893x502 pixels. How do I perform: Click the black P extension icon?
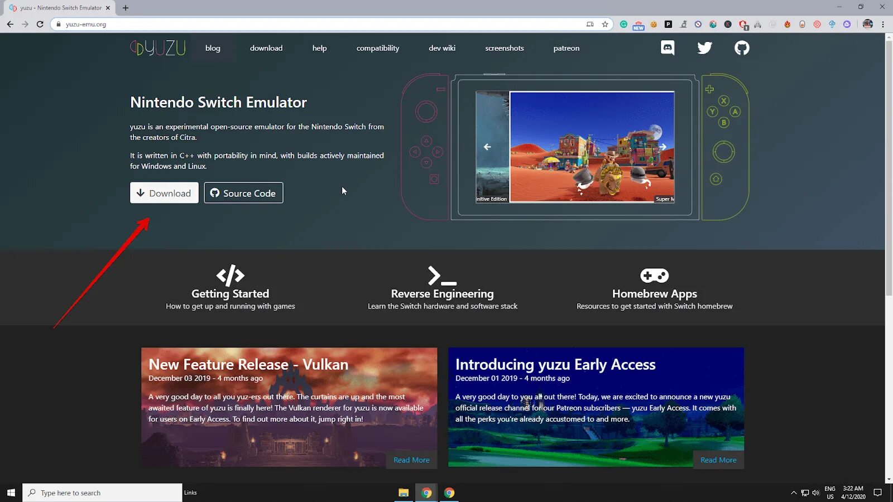coord(668,24)
